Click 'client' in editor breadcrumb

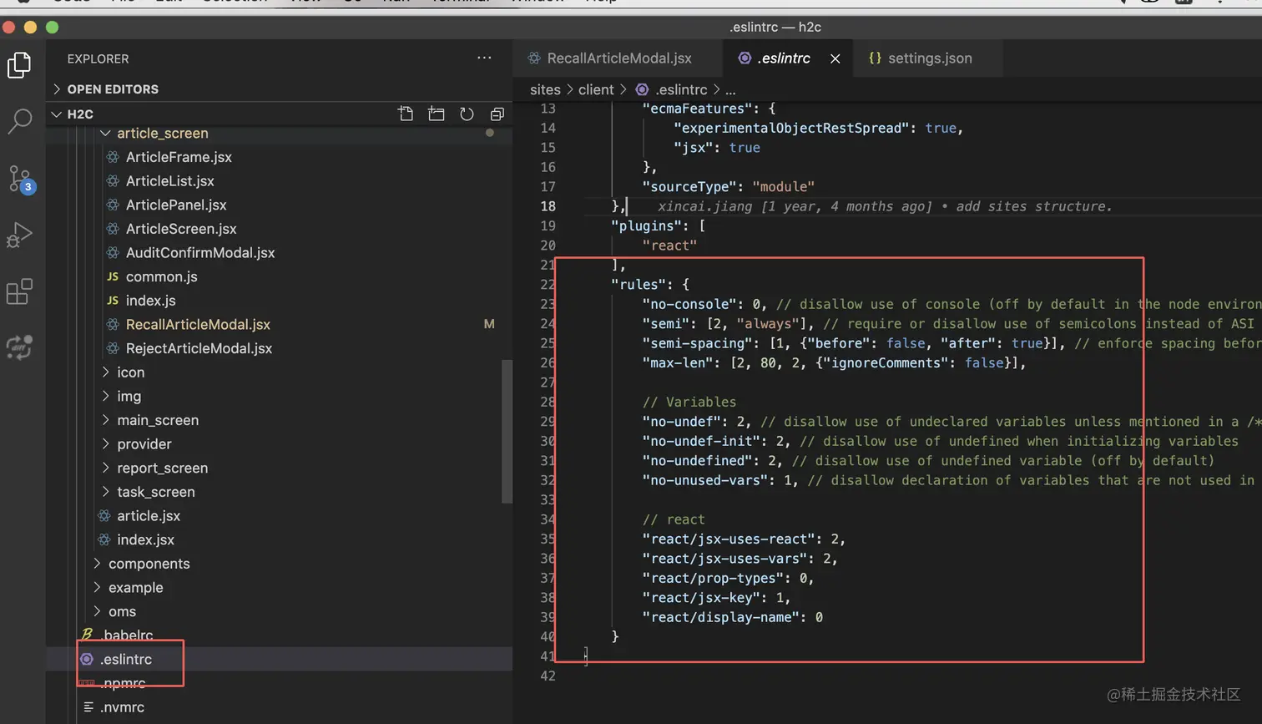click(x=596, y=90)
